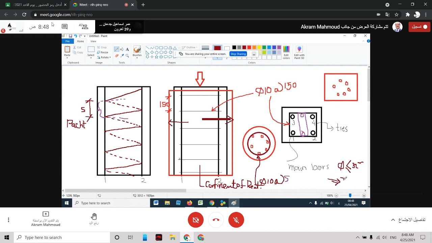Open camera permission icon in address bar
Screen dimensions: 432x243
pos(378,15)
